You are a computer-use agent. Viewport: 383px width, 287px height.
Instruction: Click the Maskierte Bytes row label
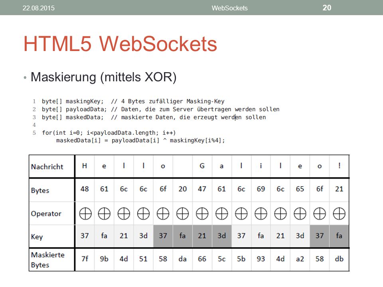(x=48, y=259)
